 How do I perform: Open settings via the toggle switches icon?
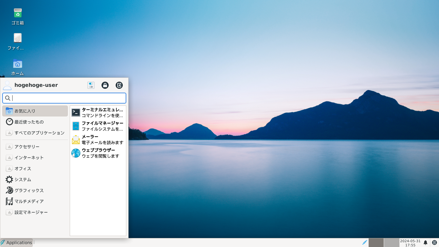(x=91, y=85)
